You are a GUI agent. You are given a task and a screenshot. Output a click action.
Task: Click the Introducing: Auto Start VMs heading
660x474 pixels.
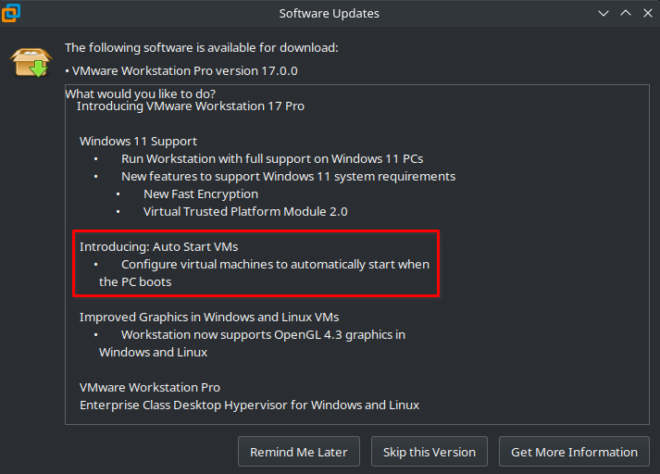pos(158,246)
